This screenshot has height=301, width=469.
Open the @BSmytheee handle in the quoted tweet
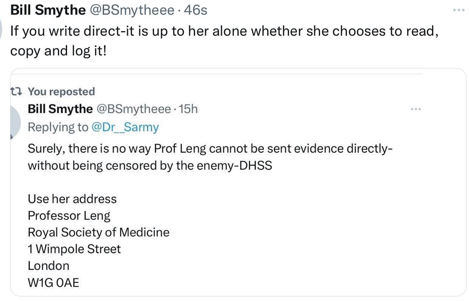click(x=134, y=109)
